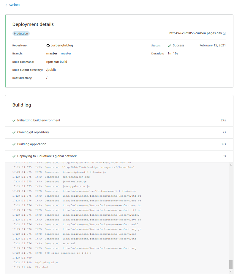This screenshot has width=237, height=274.
Task: Click the checkmark icon for Building application
Action: [14, 144]
